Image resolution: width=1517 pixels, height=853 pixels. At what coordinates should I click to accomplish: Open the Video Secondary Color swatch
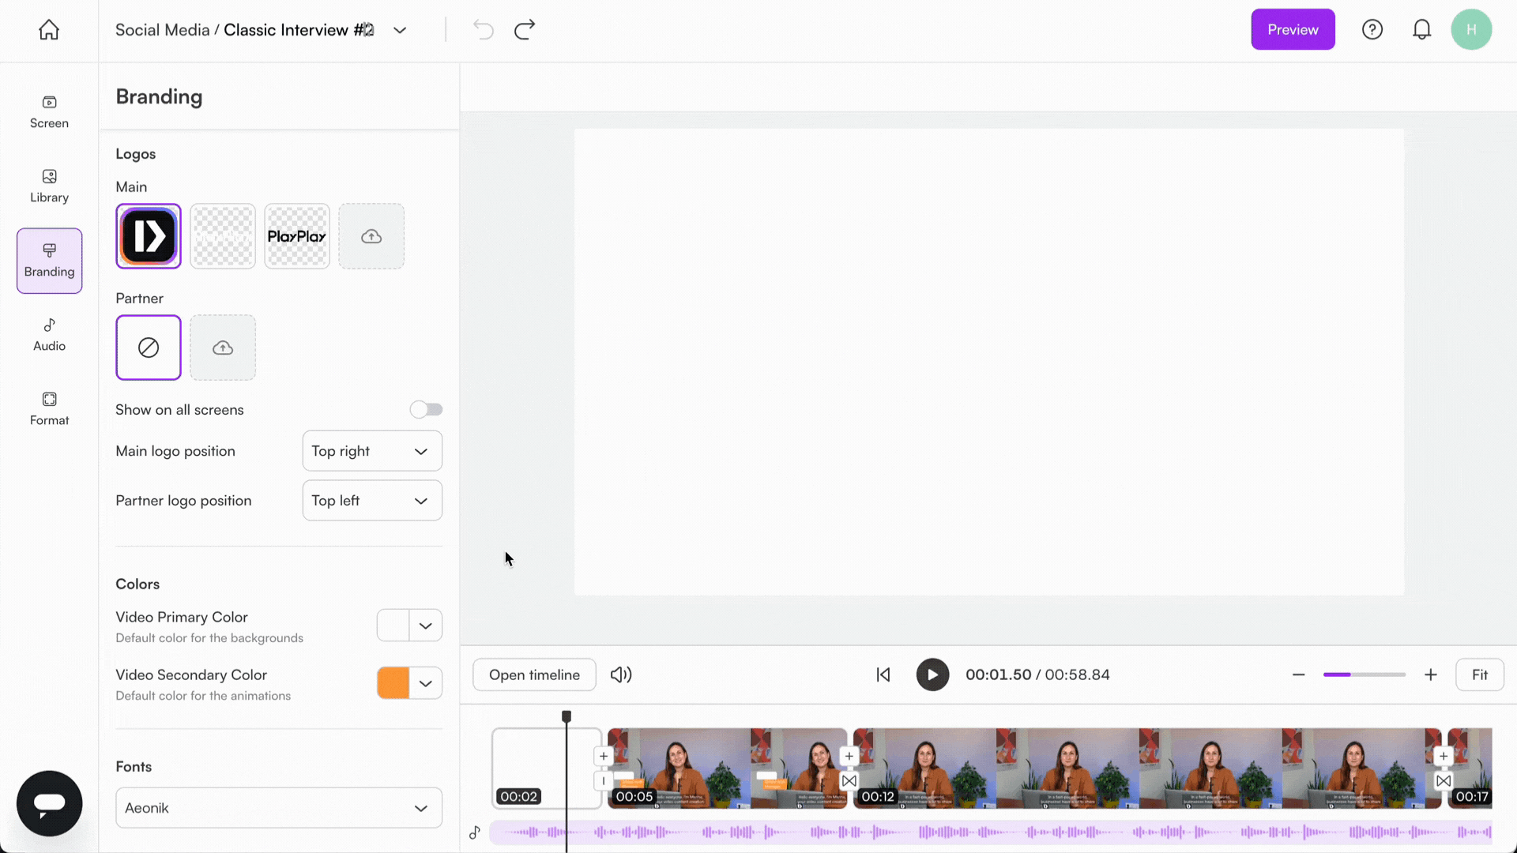click(x=392, y=682)
